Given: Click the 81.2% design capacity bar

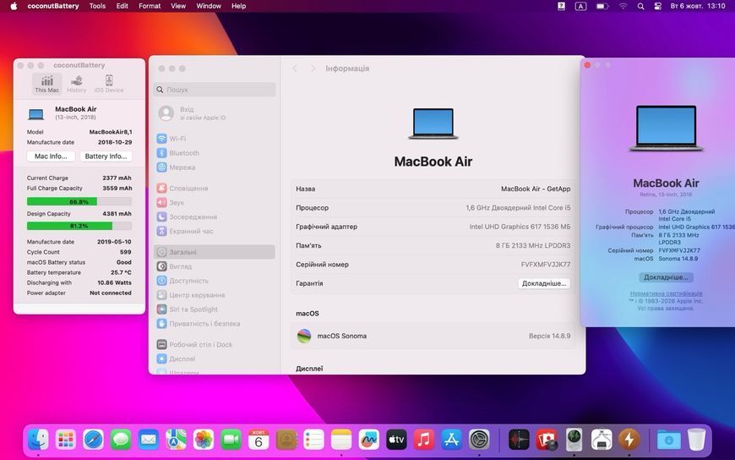Looking at the screenshot, I should [x=79, y=226].
